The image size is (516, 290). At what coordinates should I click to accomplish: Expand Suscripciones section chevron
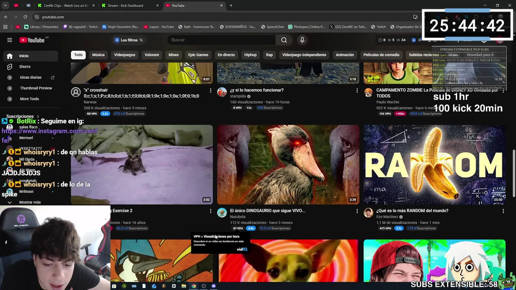(38, 116)
